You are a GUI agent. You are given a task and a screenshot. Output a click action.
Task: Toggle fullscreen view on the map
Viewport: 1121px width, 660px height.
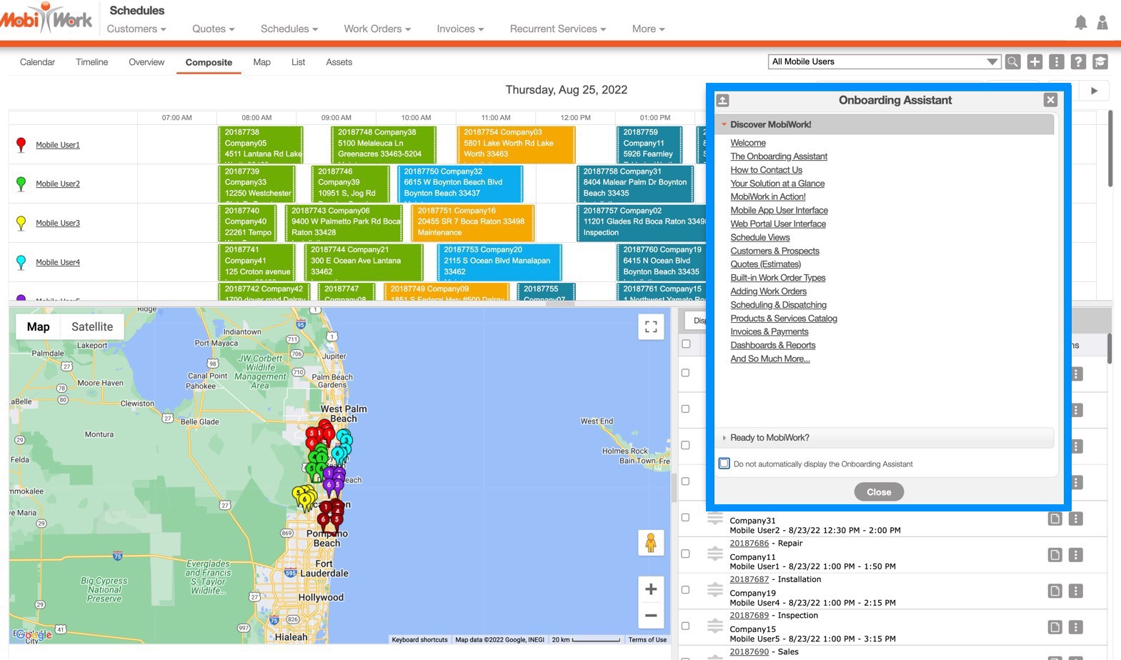point(651,327)
